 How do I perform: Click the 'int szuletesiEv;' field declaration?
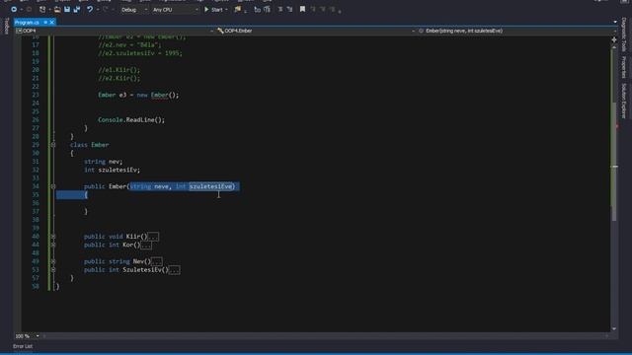[112, 170]
